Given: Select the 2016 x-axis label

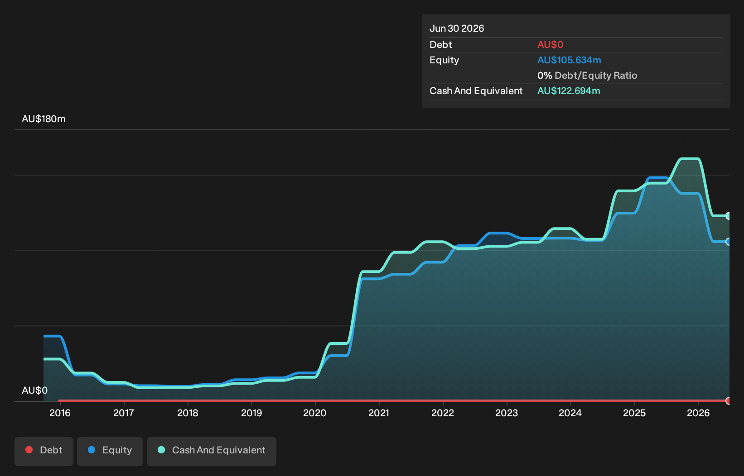Looking at the screenshot, I should click(x=60, y=413).
